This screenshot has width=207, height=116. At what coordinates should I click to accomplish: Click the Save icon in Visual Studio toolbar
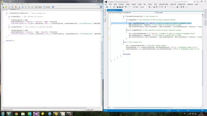(120, 7)
